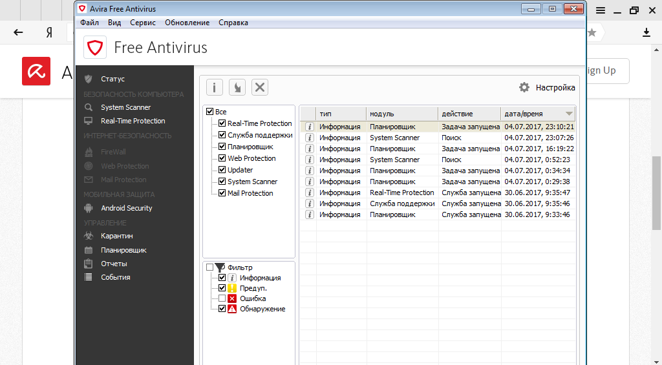662x365 pixels.
Task: Click the Real-Time Protection monitor icon
Action: coord(88,121)
